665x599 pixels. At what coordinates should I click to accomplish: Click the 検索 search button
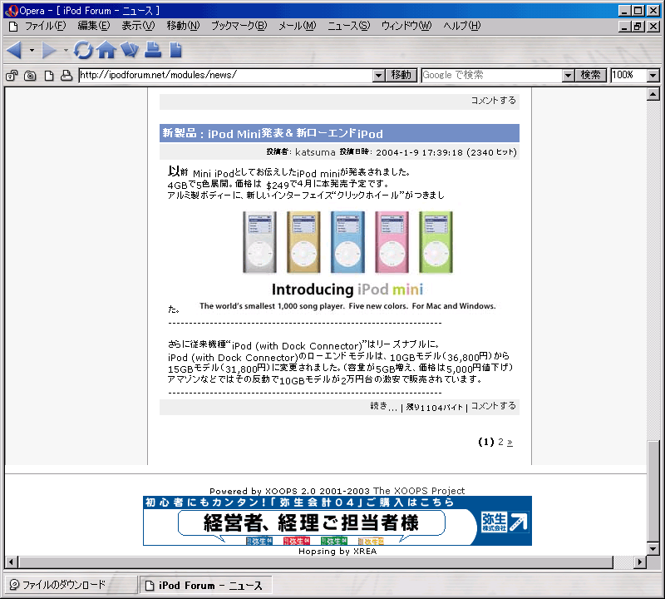click(590, 76)
